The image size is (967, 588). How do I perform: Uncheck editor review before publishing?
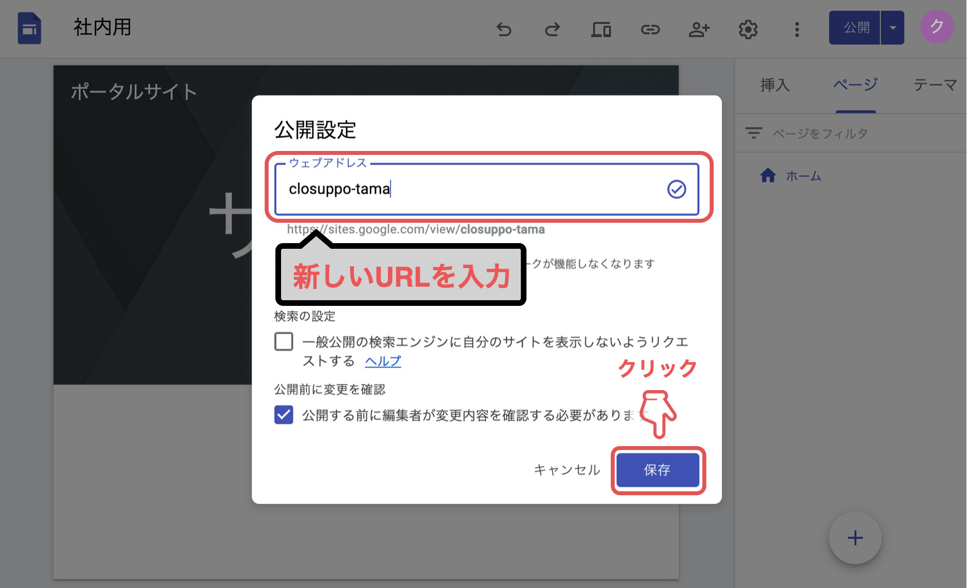tap(284, 414)
